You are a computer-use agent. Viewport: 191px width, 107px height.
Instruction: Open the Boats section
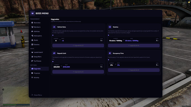coord(39,40)
